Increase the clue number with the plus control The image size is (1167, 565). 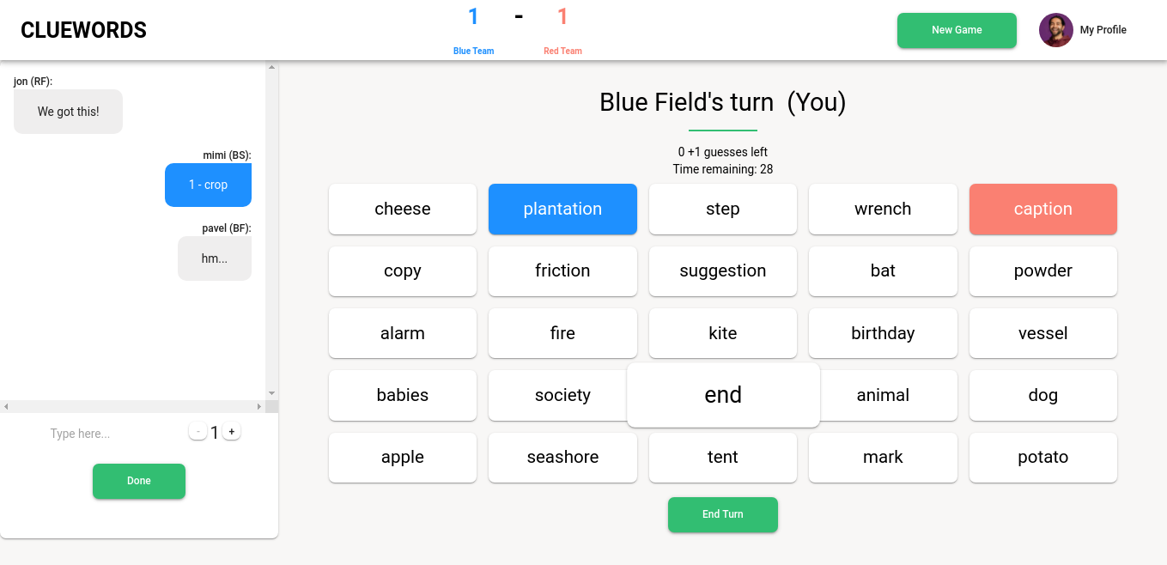pyautogui.click(x=231, y=430)
